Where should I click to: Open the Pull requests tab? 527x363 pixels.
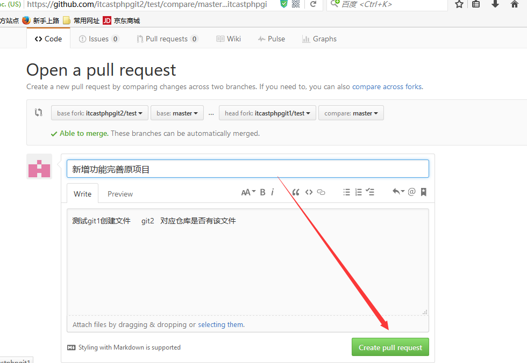click(x=167, y=39)
